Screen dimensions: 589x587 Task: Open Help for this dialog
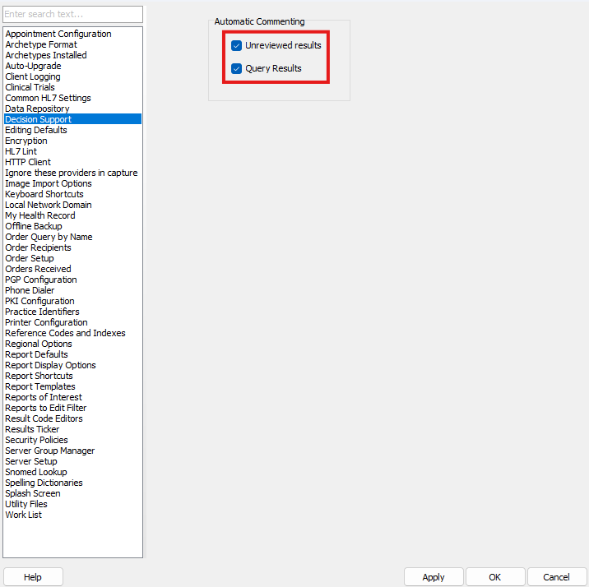(33, 577)
